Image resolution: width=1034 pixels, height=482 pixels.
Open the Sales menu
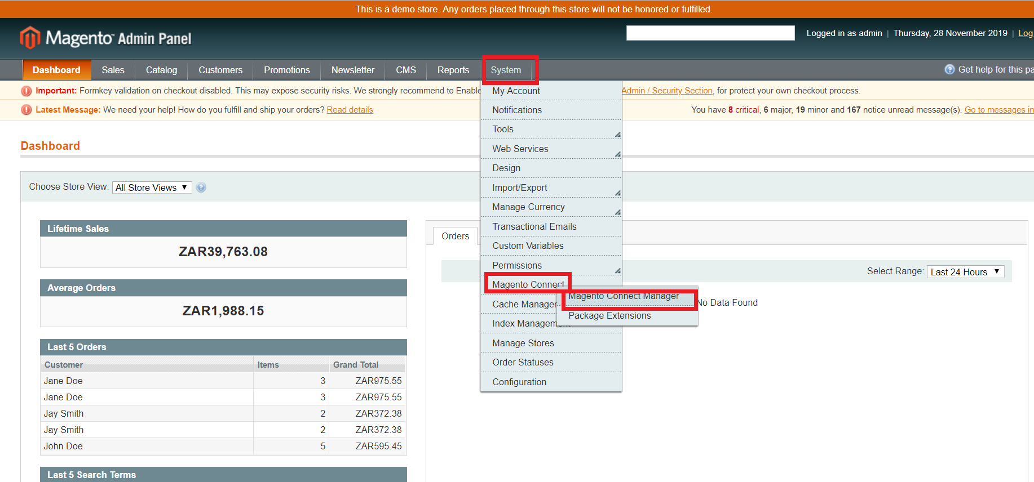pyautogui.click(x=113, y=70)
